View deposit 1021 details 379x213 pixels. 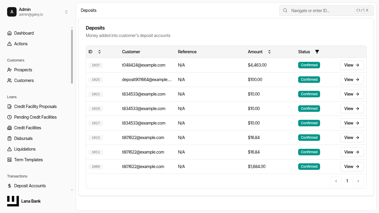click(x=352, y=94)
